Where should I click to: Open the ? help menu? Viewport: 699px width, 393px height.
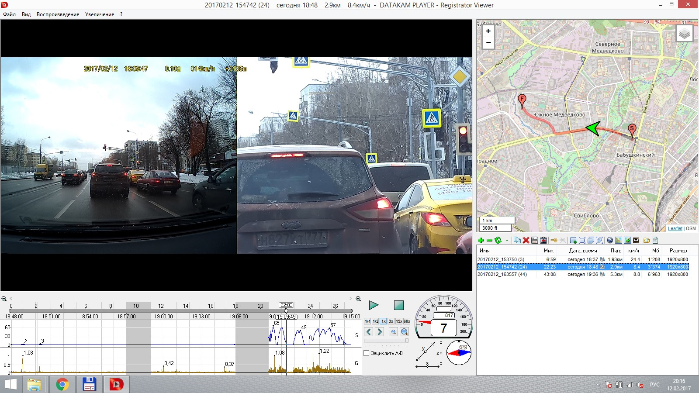pos(121,14)
